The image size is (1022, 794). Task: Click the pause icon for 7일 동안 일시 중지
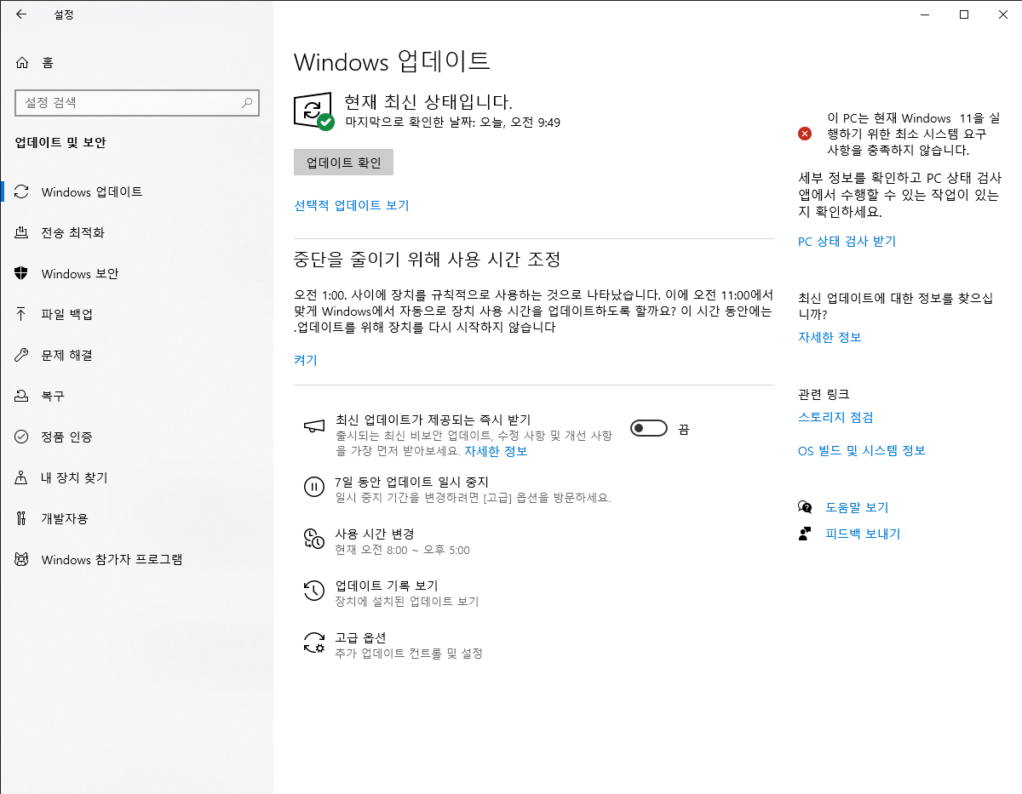pos(314,487)
